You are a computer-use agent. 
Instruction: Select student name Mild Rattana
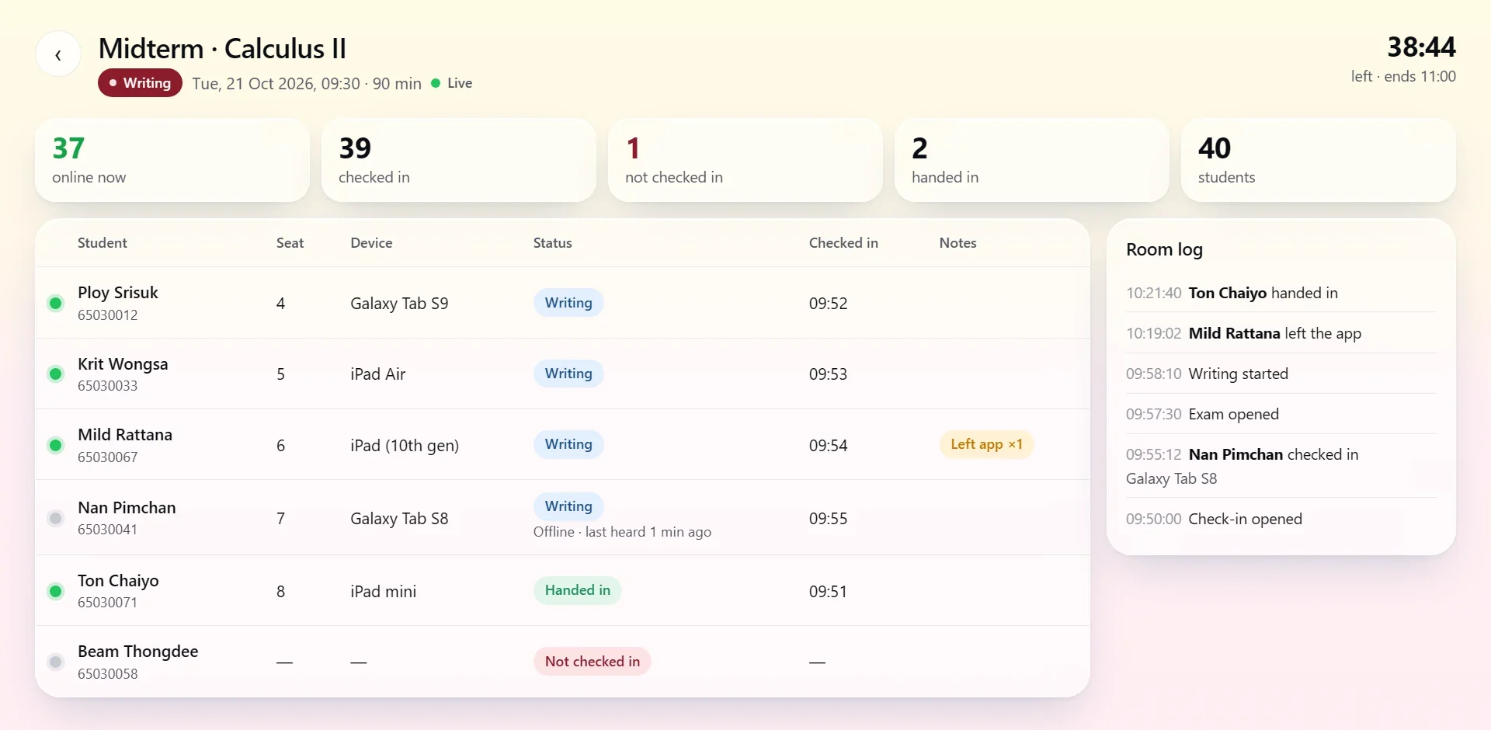click(x=125, y=435)
